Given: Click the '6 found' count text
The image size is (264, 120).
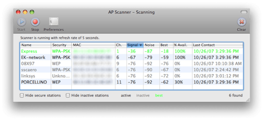Looking at the screenshot, I should pyautogui.click(x=236, y=95).
